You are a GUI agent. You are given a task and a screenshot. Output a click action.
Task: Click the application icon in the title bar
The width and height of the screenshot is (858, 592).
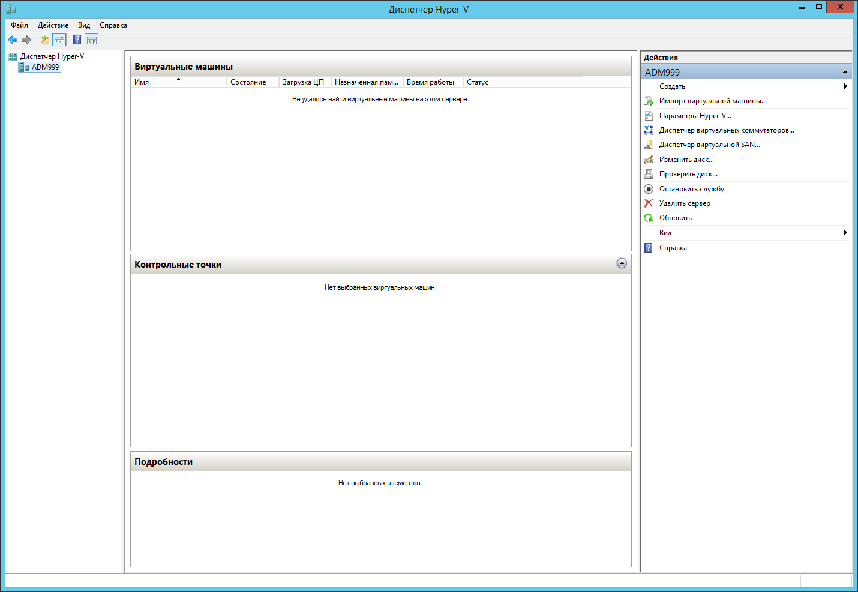tap(10, 9)
